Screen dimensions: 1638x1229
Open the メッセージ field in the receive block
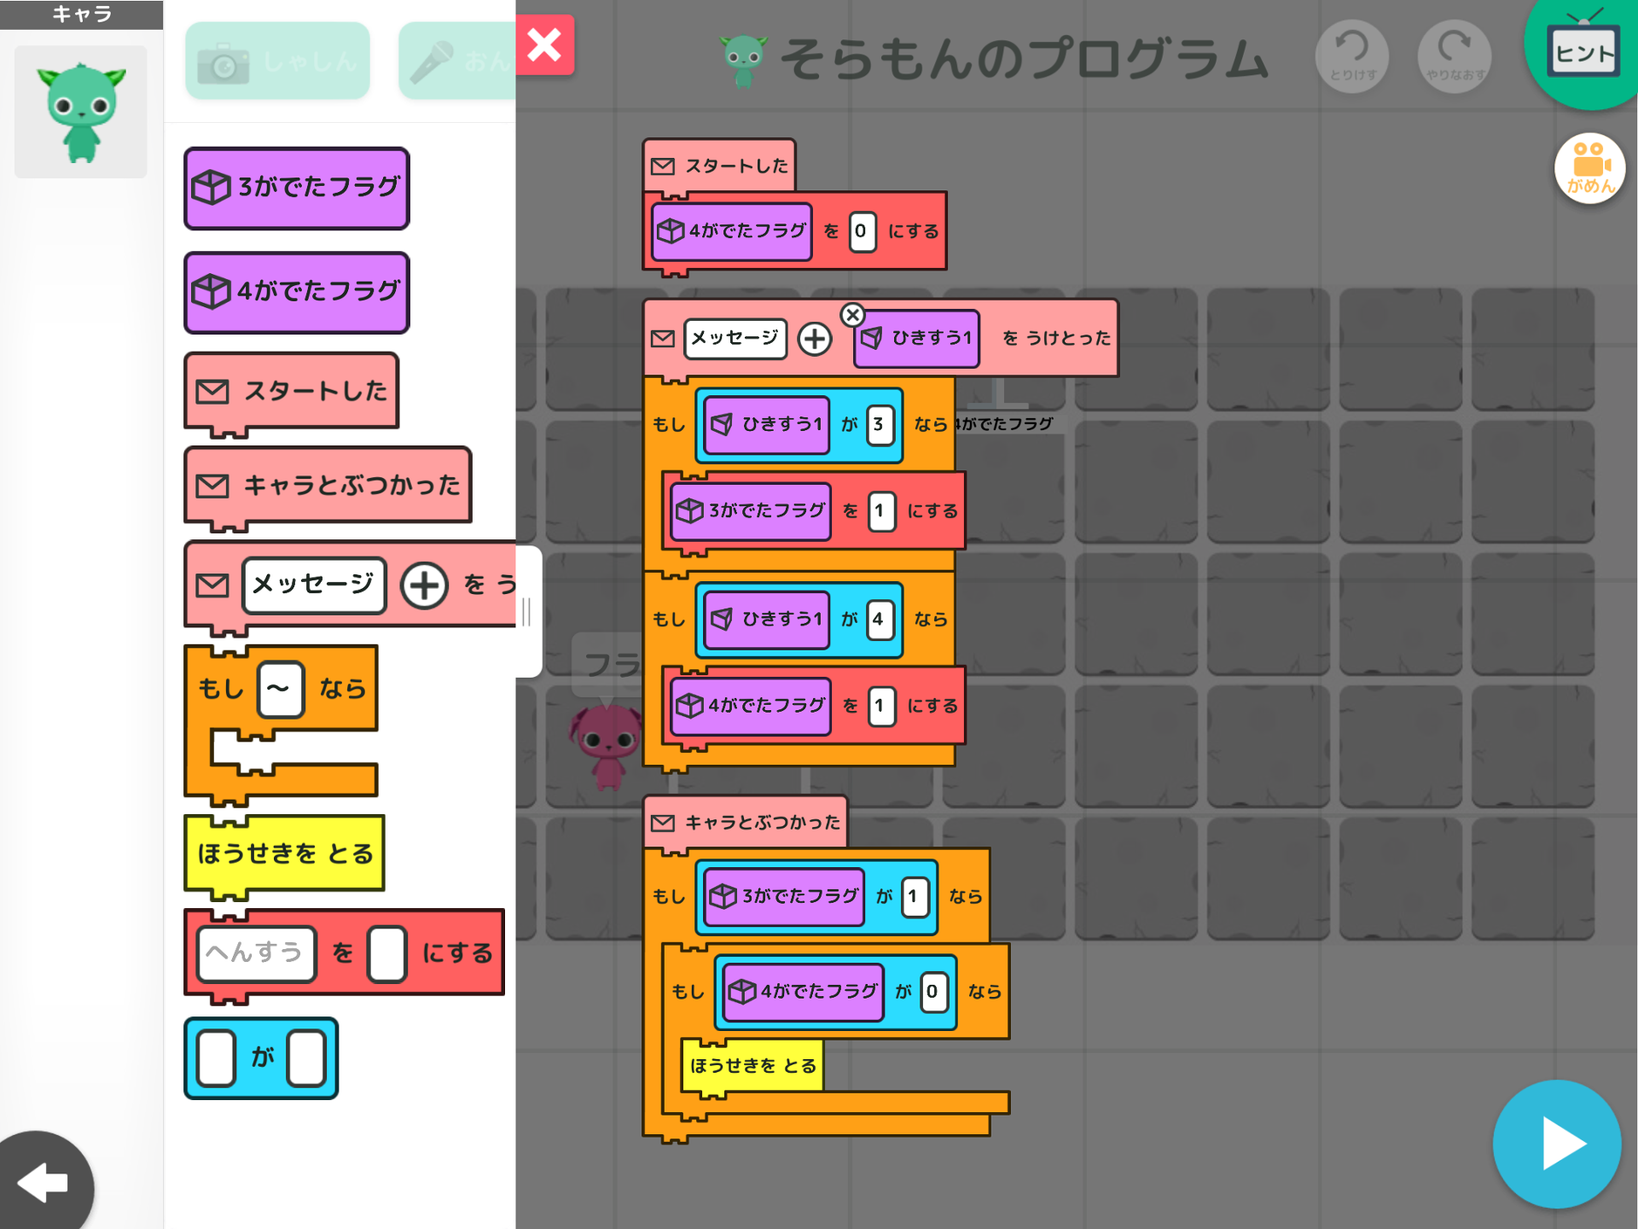735,339
